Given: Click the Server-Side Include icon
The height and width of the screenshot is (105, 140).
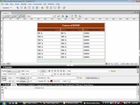Looking at the screenshot, I should [x=51, y=8].
